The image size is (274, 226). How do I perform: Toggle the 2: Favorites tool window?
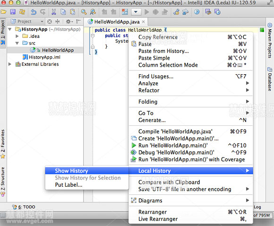[x=3, y=144]
